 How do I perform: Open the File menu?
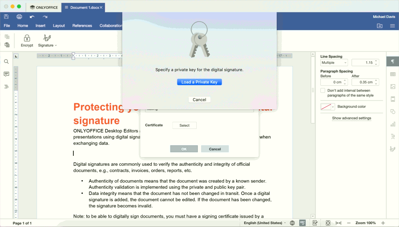coord(6,26)
